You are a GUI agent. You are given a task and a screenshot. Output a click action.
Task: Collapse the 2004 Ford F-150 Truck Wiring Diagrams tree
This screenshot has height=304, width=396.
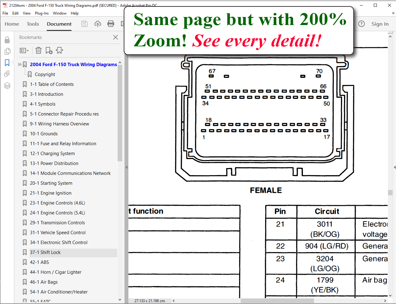point(20,65)
